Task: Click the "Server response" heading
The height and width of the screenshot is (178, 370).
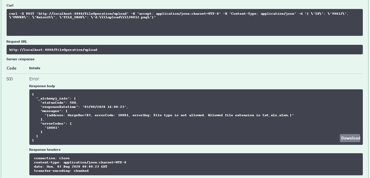Action: 20,59
